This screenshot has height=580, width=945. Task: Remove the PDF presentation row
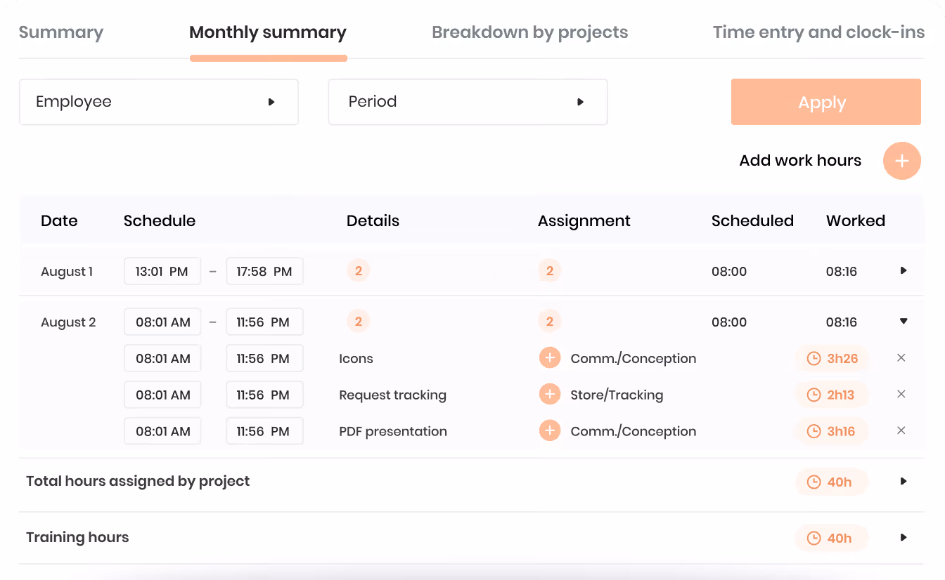901,431
